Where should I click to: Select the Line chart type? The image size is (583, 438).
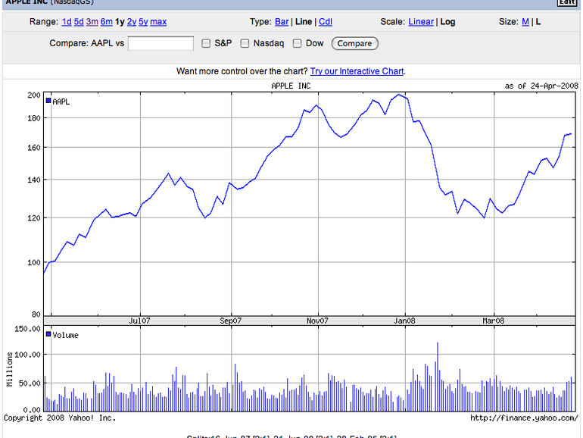click(x=304, y=22)
